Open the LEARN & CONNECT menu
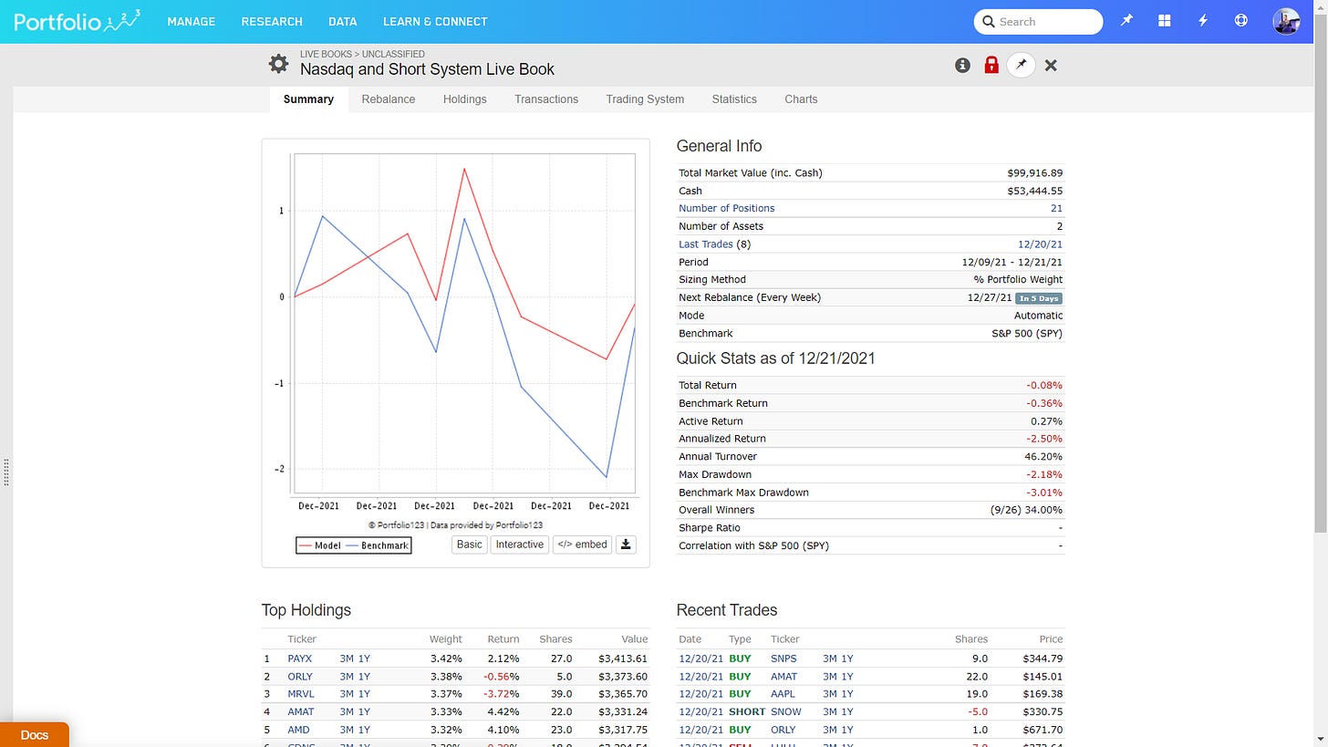 click(435, 21)
